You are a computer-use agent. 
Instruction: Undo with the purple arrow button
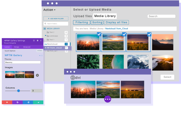pos(18,102)
